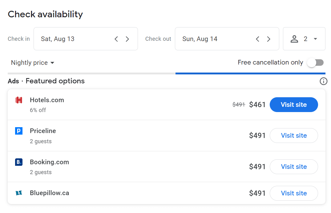
Task: Click the Sat, Aug 13 check-in field
Action: [x=58, y=39]
